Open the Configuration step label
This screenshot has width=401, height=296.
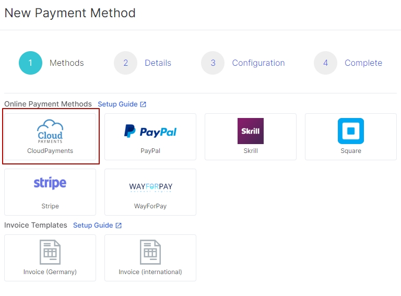click(258, 63)
